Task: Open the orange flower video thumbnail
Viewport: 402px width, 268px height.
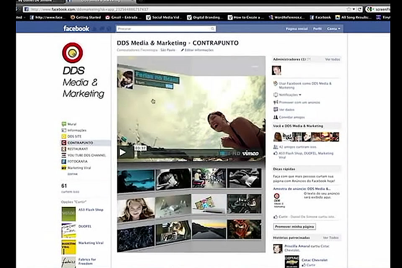Action: [244, 229]
